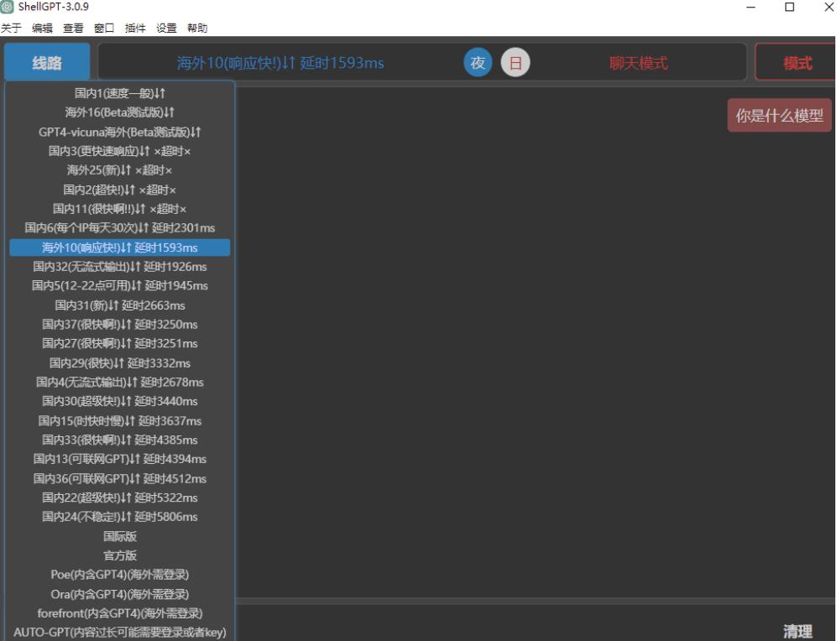837x641 pixels.
Task: Select route 国内11(很快啊!!) 超时
Action: 119,209
